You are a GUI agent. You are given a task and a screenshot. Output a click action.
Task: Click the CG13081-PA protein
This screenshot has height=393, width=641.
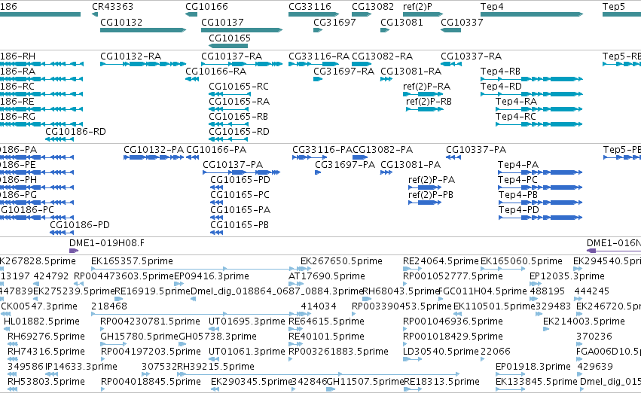point(386,172)
